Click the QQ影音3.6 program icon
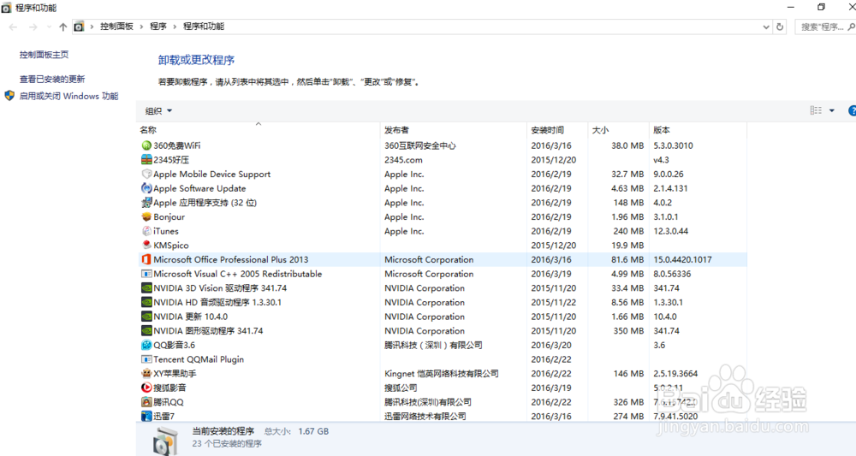The image size is (856, 456). 146,346
